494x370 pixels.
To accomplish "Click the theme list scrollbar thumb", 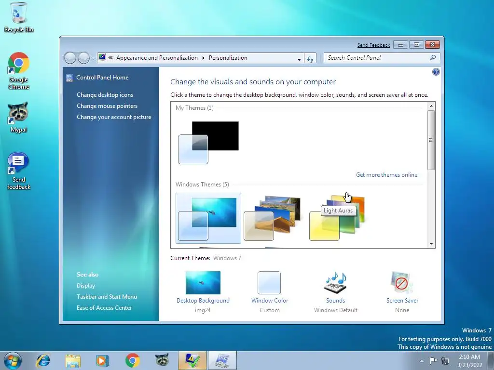I will (431, 140).
